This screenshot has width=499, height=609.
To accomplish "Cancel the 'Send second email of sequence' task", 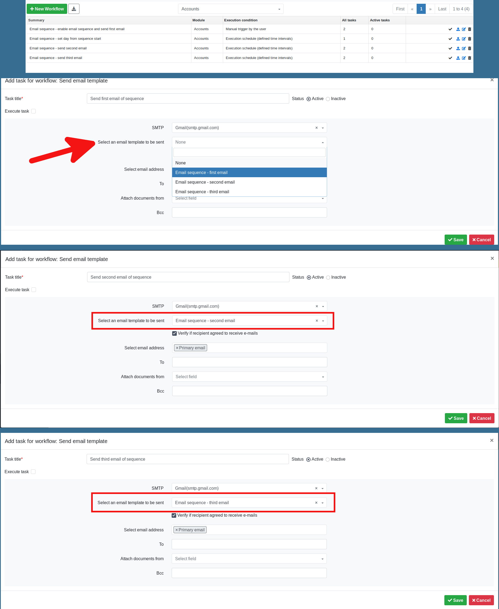I will coord(481,418).
